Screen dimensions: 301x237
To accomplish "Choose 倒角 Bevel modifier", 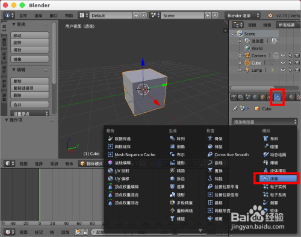I will pos(178,147).
